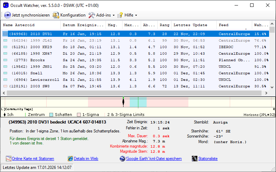
Task: Click the pink marker for 2003 SW8
Action: (5, 86)
